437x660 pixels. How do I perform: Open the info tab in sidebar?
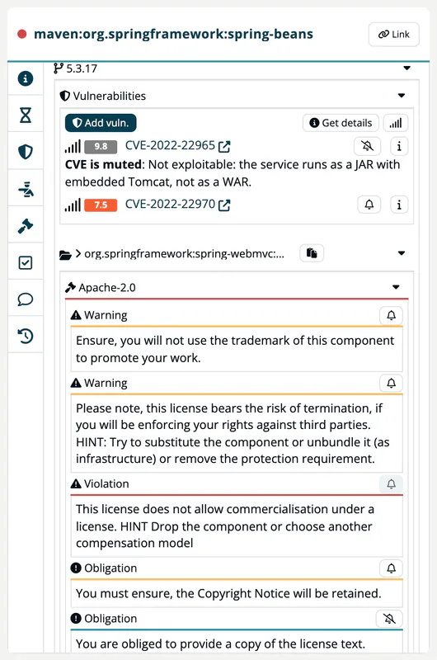(x=26, y=78)
